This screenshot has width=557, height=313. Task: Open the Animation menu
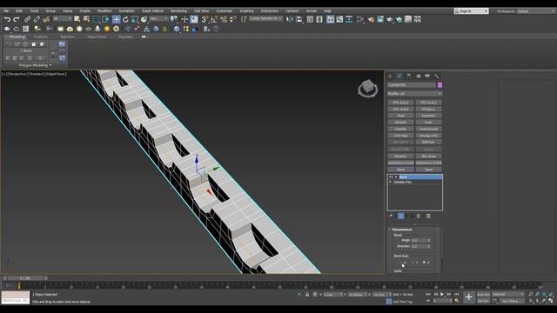pyautogui.click(x=126, y=11)
